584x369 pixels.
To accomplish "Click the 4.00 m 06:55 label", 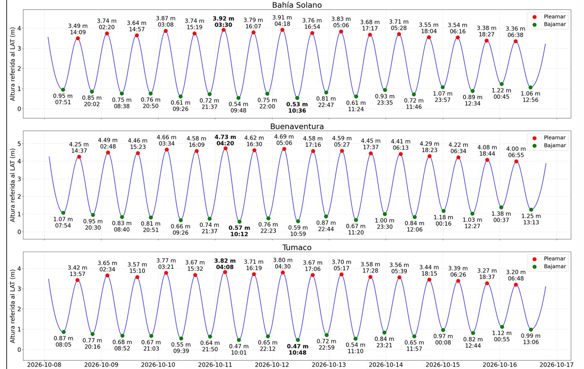I will (x=516, y=152).
